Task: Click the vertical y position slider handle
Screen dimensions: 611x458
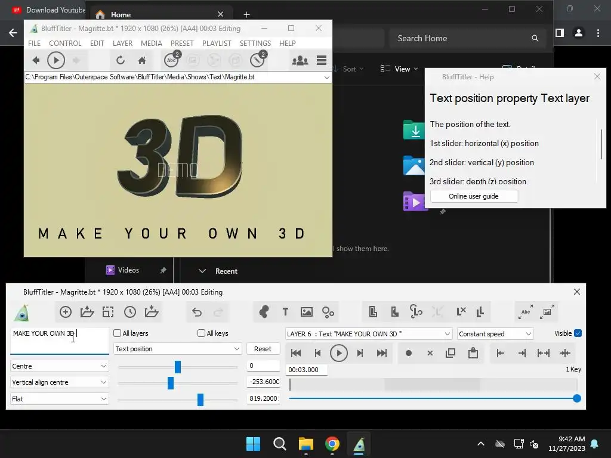Action: [x=171, y=383]
